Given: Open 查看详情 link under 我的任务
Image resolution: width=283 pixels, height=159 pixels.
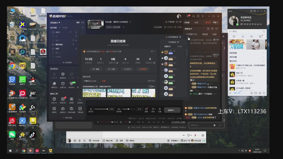Looking at the screenshot, I should click(151, 81).
